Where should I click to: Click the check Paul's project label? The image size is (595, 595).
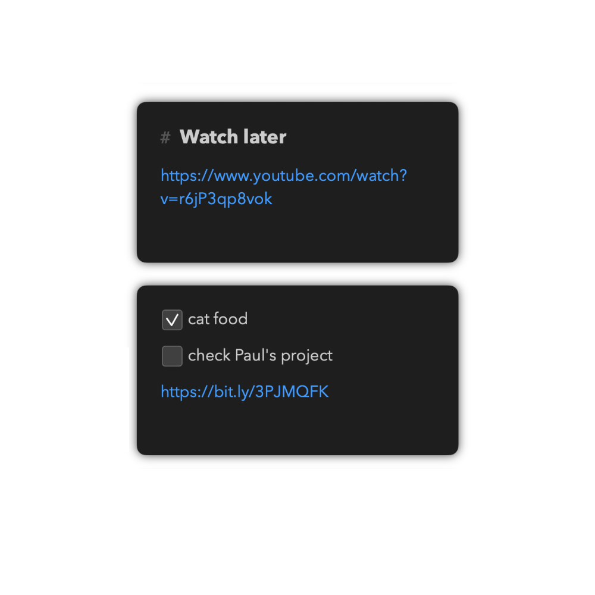pos(260,356)
